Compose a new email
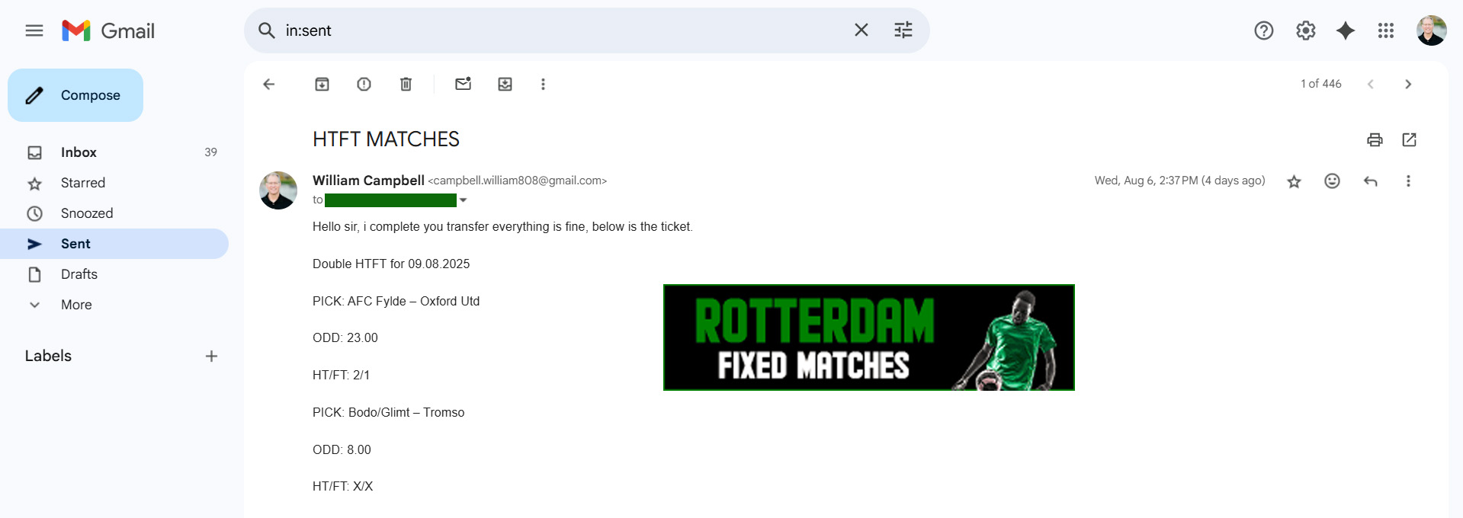This screenshot has height=518, width=1463. [75, 95]
